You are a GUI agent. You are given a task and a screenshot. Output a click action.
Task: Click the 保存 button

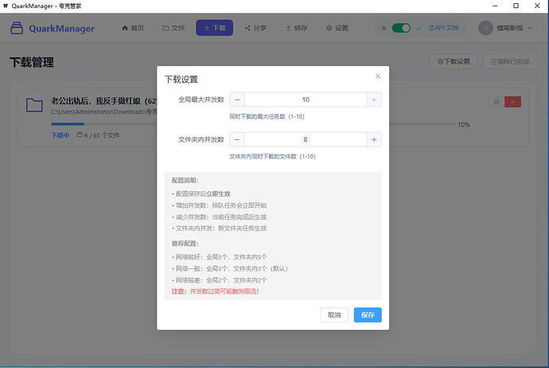[368, 315]
